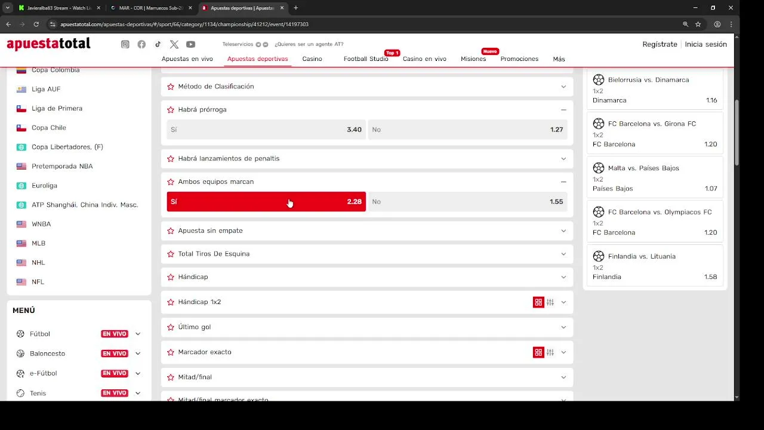764x430 pixels.
Task: Click Bielorrusia vs. Dinamarca football icon
Action: 599,79
